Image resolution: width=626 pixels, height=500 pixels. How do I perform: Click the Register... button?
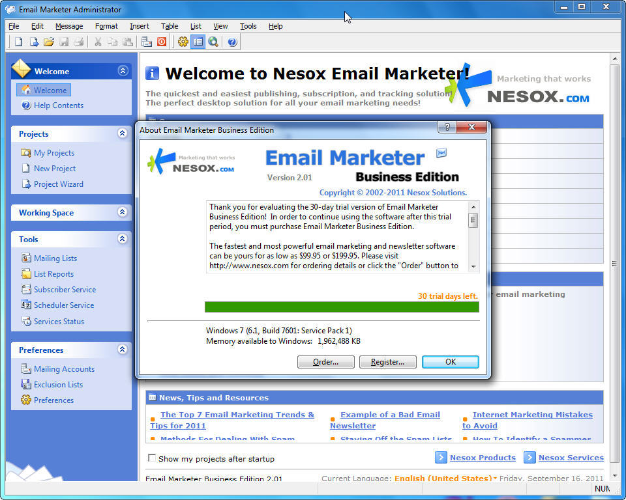(x=387, y=361)
